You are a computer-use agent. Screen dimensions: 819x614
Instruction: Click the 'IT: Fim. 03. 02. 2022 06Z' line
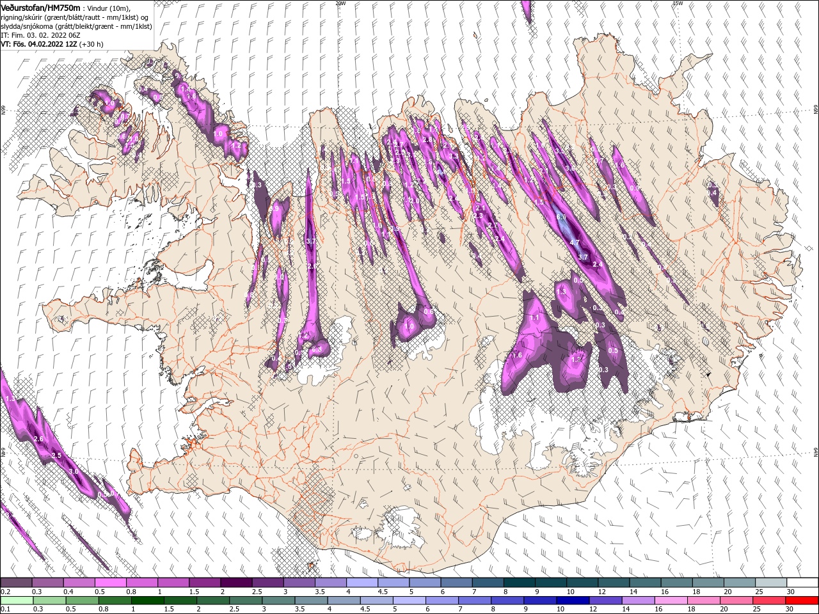(x=40, y=35)
